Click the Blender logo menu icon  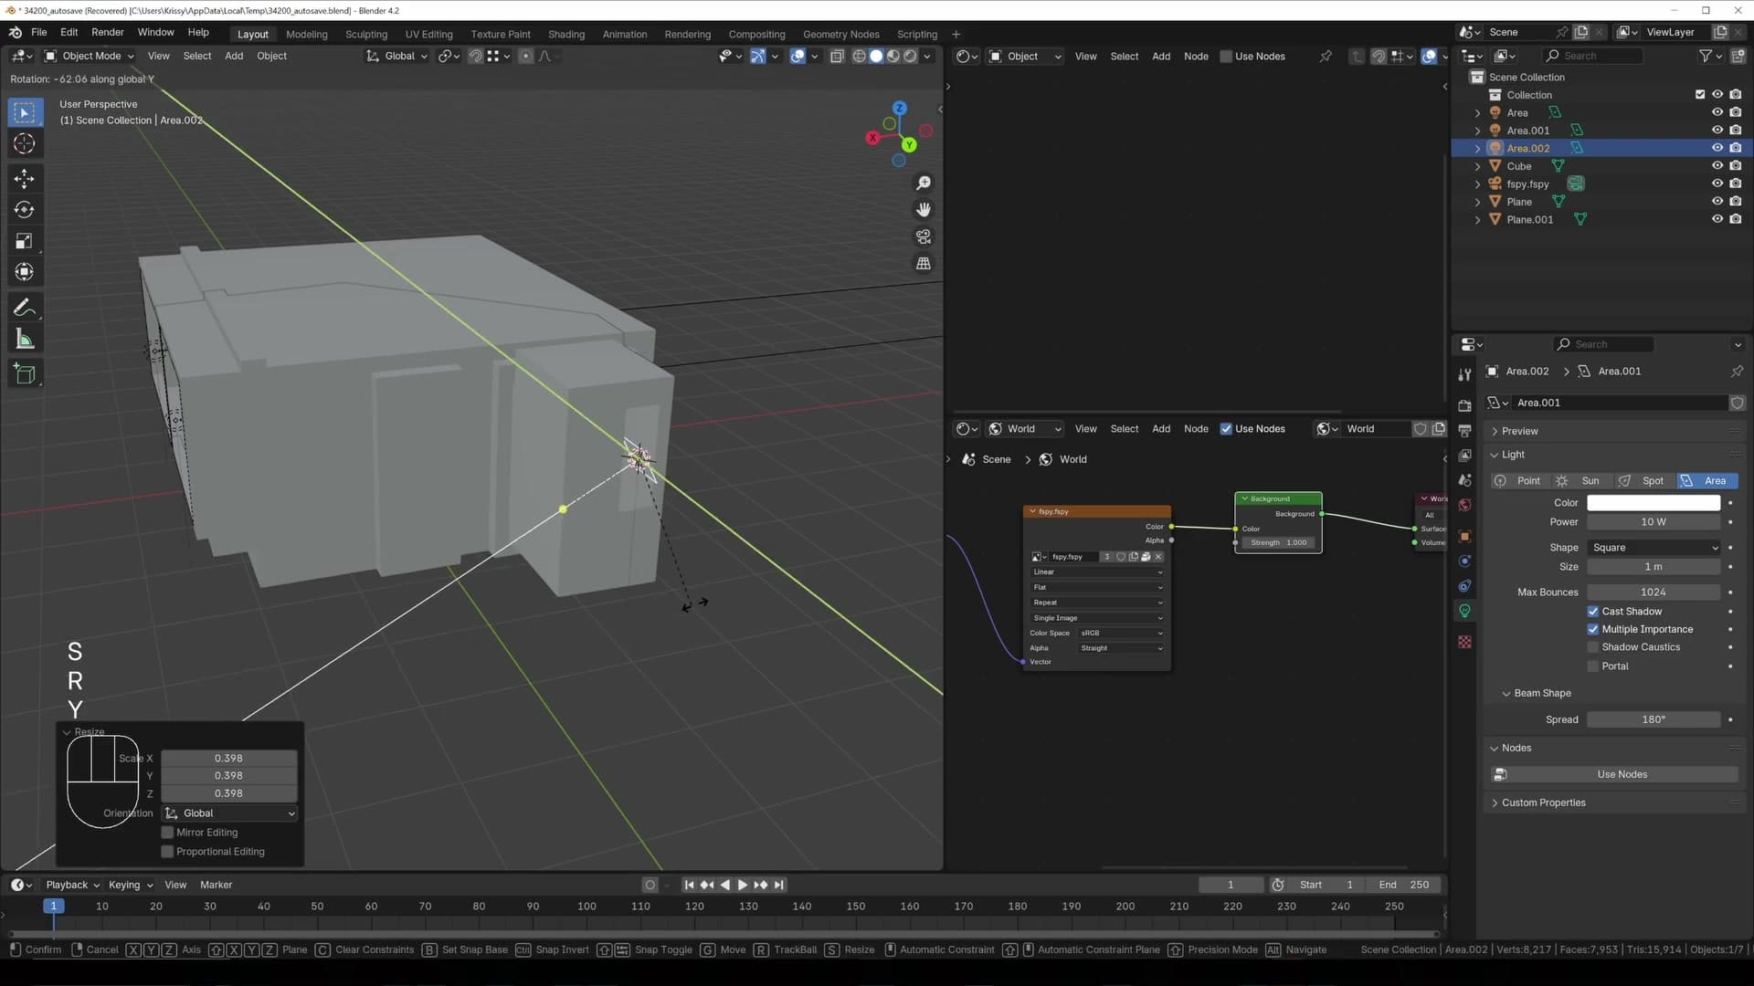point(16,32)
